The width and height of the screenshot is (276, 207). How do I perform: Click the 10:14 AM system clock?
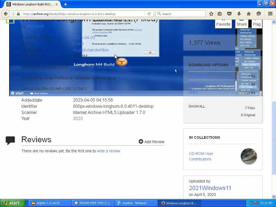pyautogui.click(x=266, y=203)
